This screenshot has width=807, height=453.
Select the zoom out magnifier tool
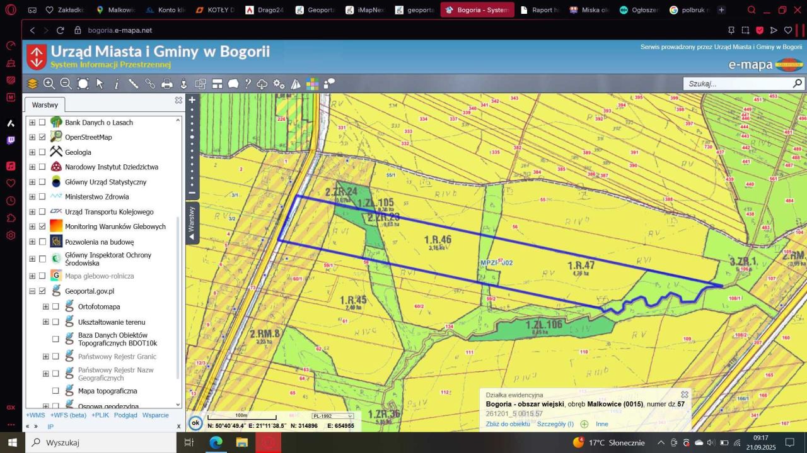pyautogui.click(x=66, y=84)
